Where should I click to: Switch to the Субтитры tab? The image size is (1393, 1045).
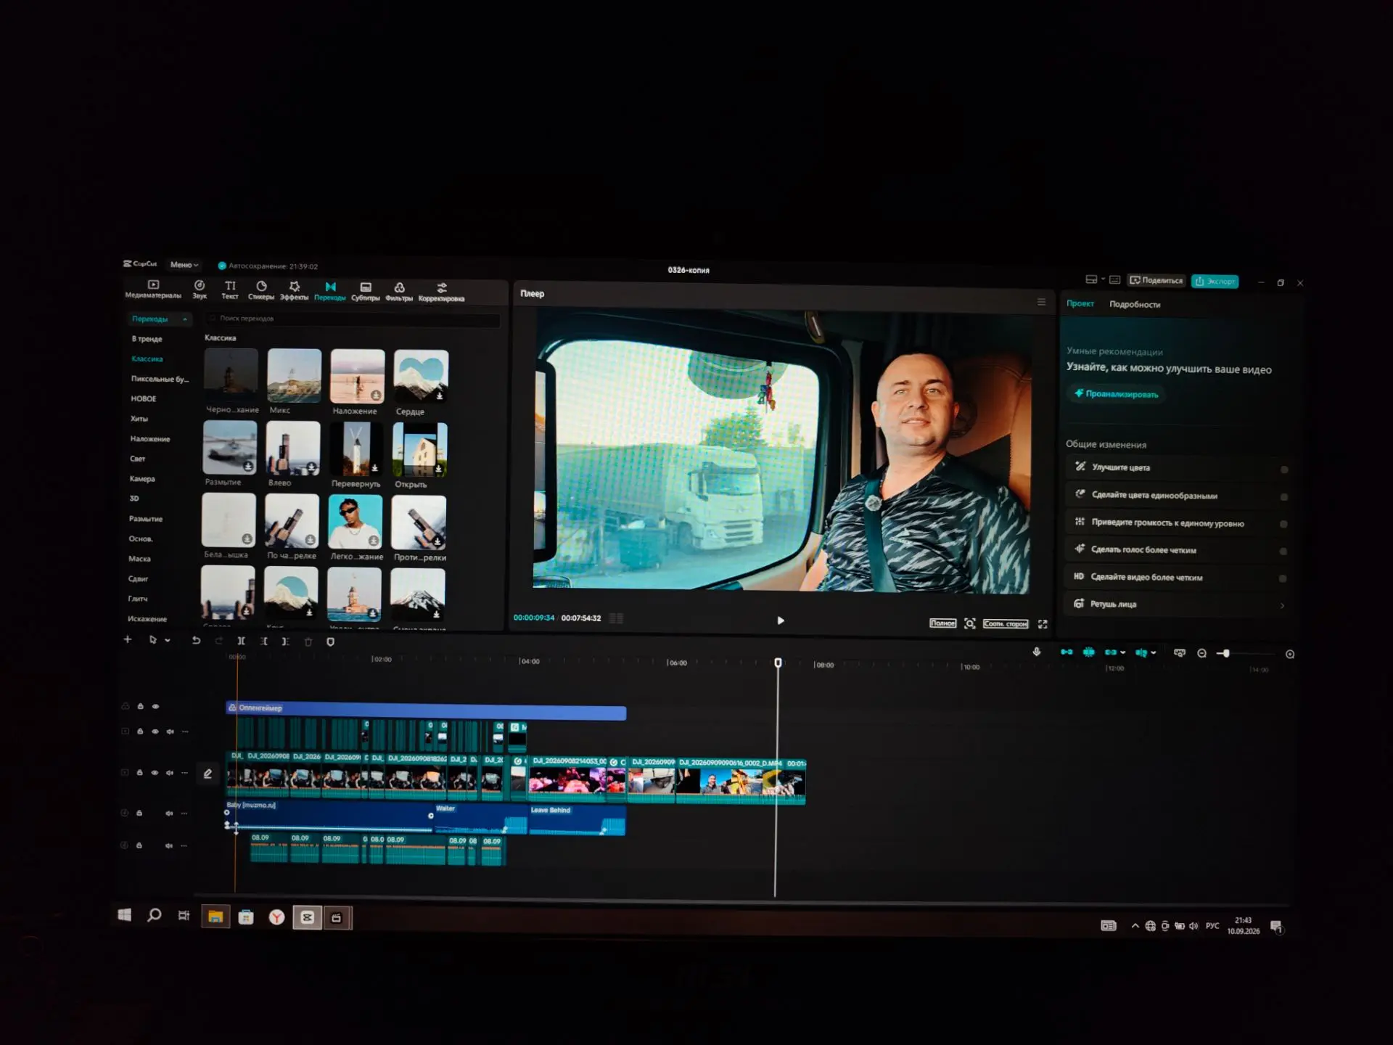(366, 292)
